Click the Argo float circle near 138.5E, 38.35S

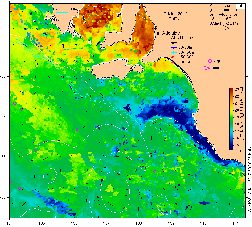155,171
